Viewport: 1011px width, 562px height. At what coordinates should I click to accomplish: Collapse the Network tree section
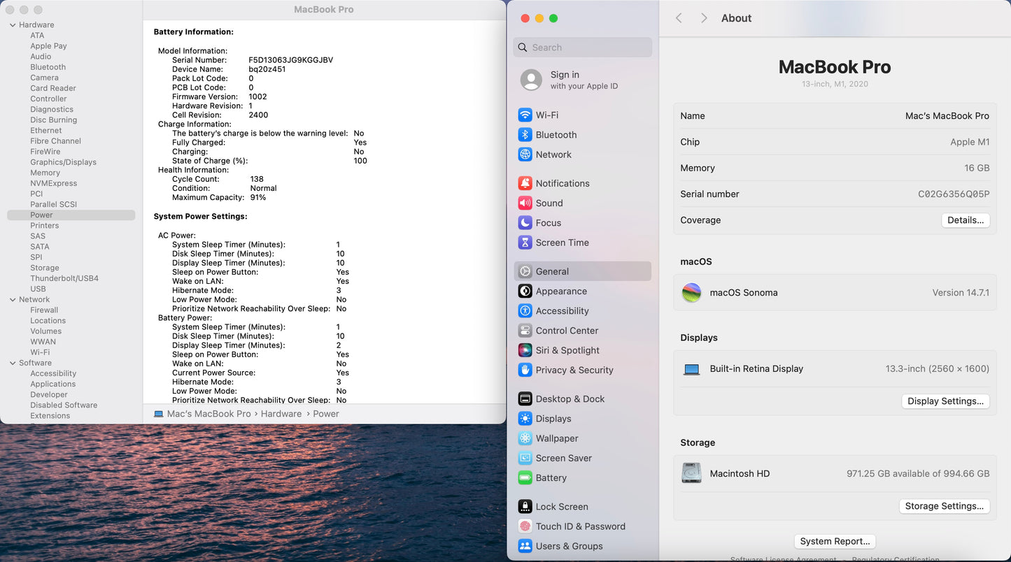point(13,300)
